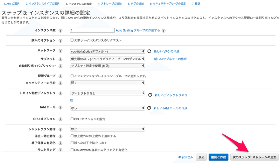
Task: Check 誤った終了を防止します
Action: point(72,143)
